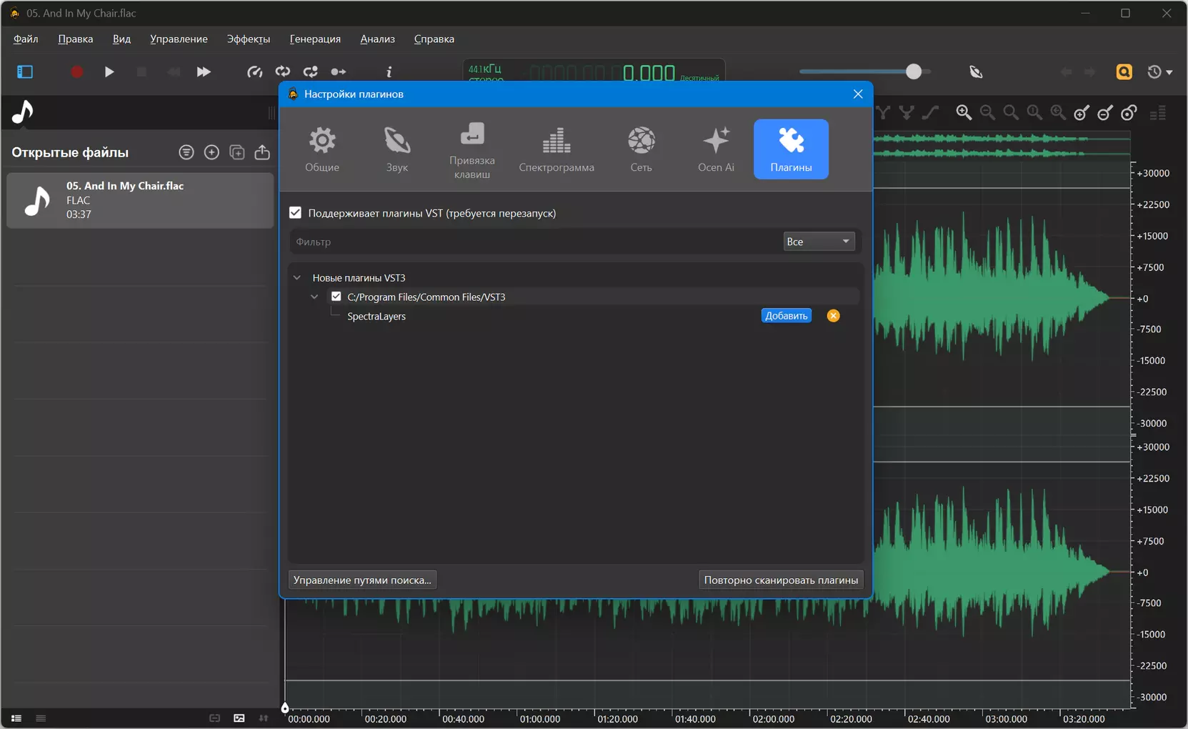Click the magnifier icon with number 1
The image size is (1188, 729).
coord(1034,112)
